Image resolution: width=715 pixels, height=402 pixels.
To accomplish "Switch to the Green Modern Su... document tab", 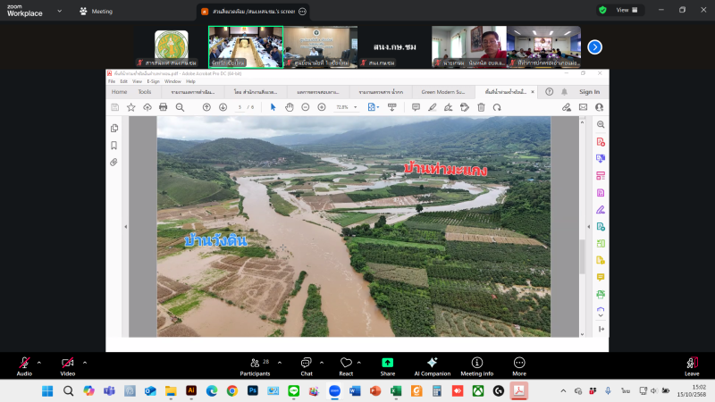I will coord(444,92).
